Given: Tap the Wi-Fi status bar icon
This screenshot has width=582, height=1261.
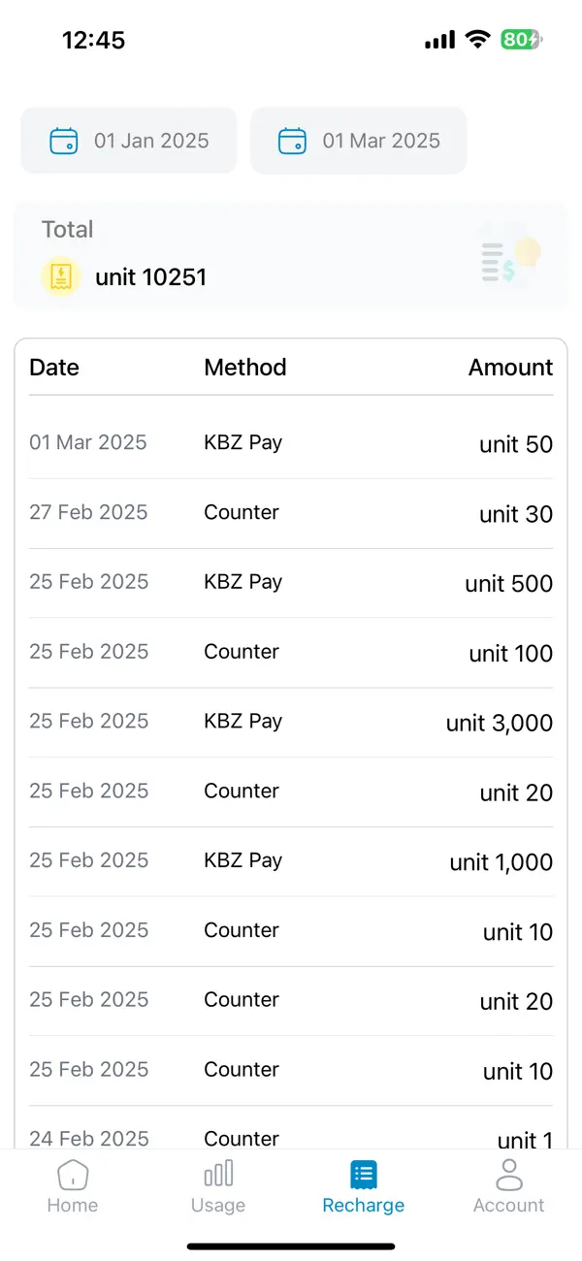Looking at the screenshot, I should click(x=476, y=40).
